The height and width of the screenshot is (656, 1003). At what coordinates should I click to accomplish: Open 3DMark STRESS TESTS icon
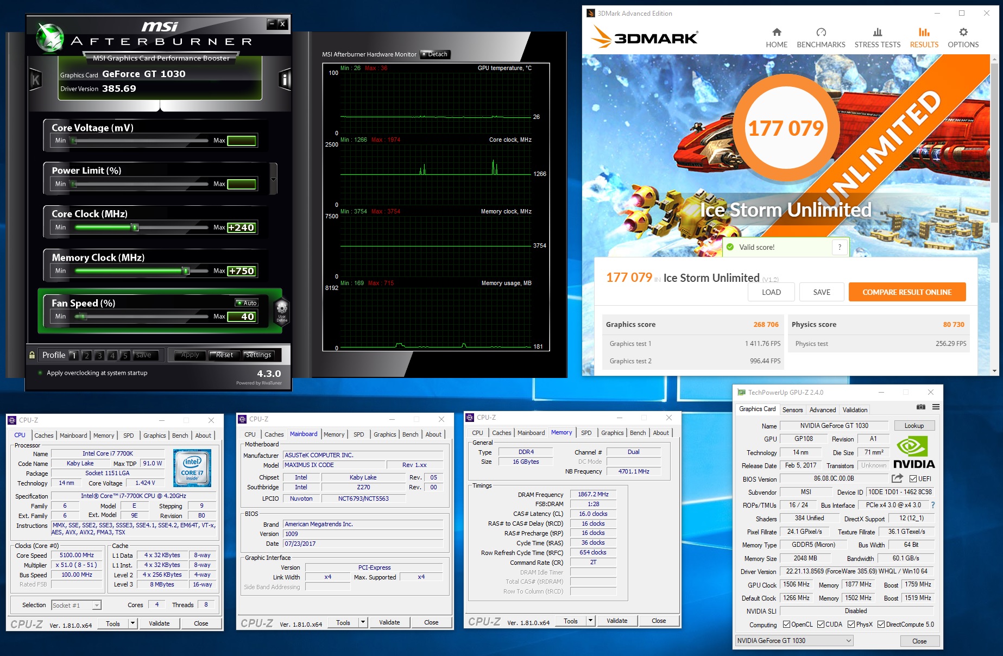point(878,32)
